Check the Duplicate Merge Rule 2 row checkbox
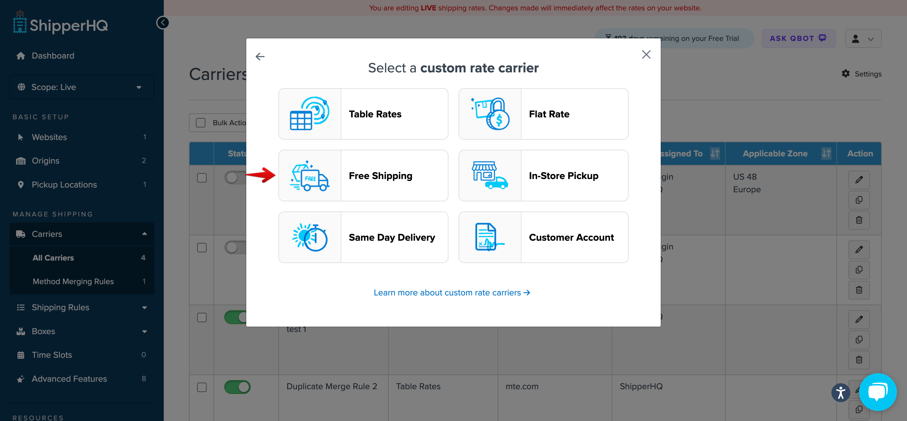Image resolution: width=907 pixels, height=421 pixels. coord(202,387)
